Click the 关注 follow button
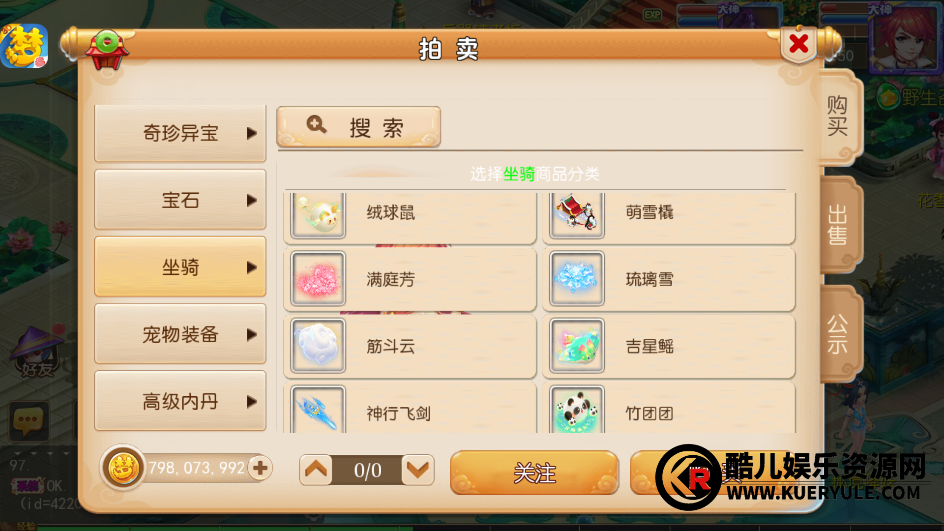 pos(534,472)
